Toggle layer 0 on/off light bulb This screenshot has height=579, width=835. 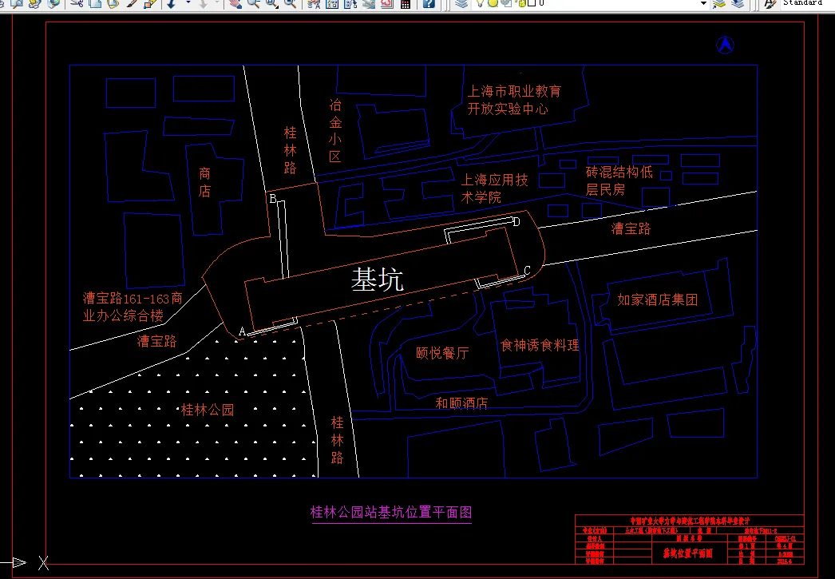click(480, 6)
